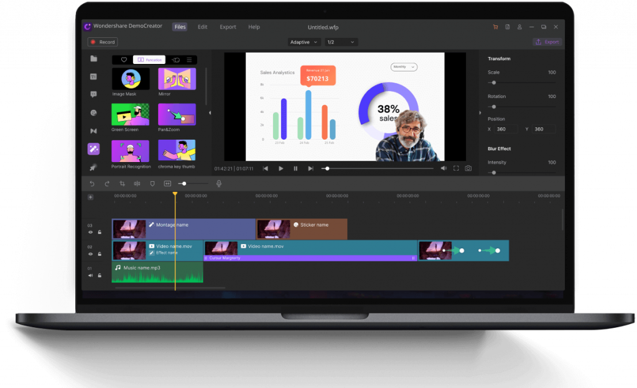The image size is (637, 388).
Task: Click the Position X input field
Action: [x=506, y=129]
